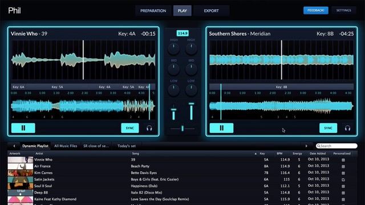
Task: Sort by the Song column header
Action: pyautogui.click(x=136, y=153)
